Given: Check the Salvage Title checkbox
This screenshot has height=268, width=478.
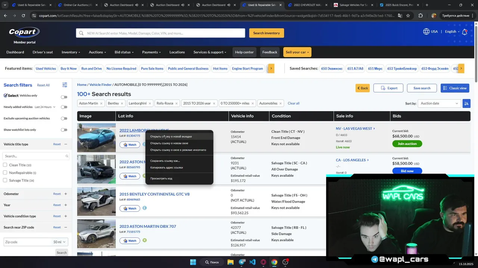Looking at the screenshot, I should [x=5, y=181].
